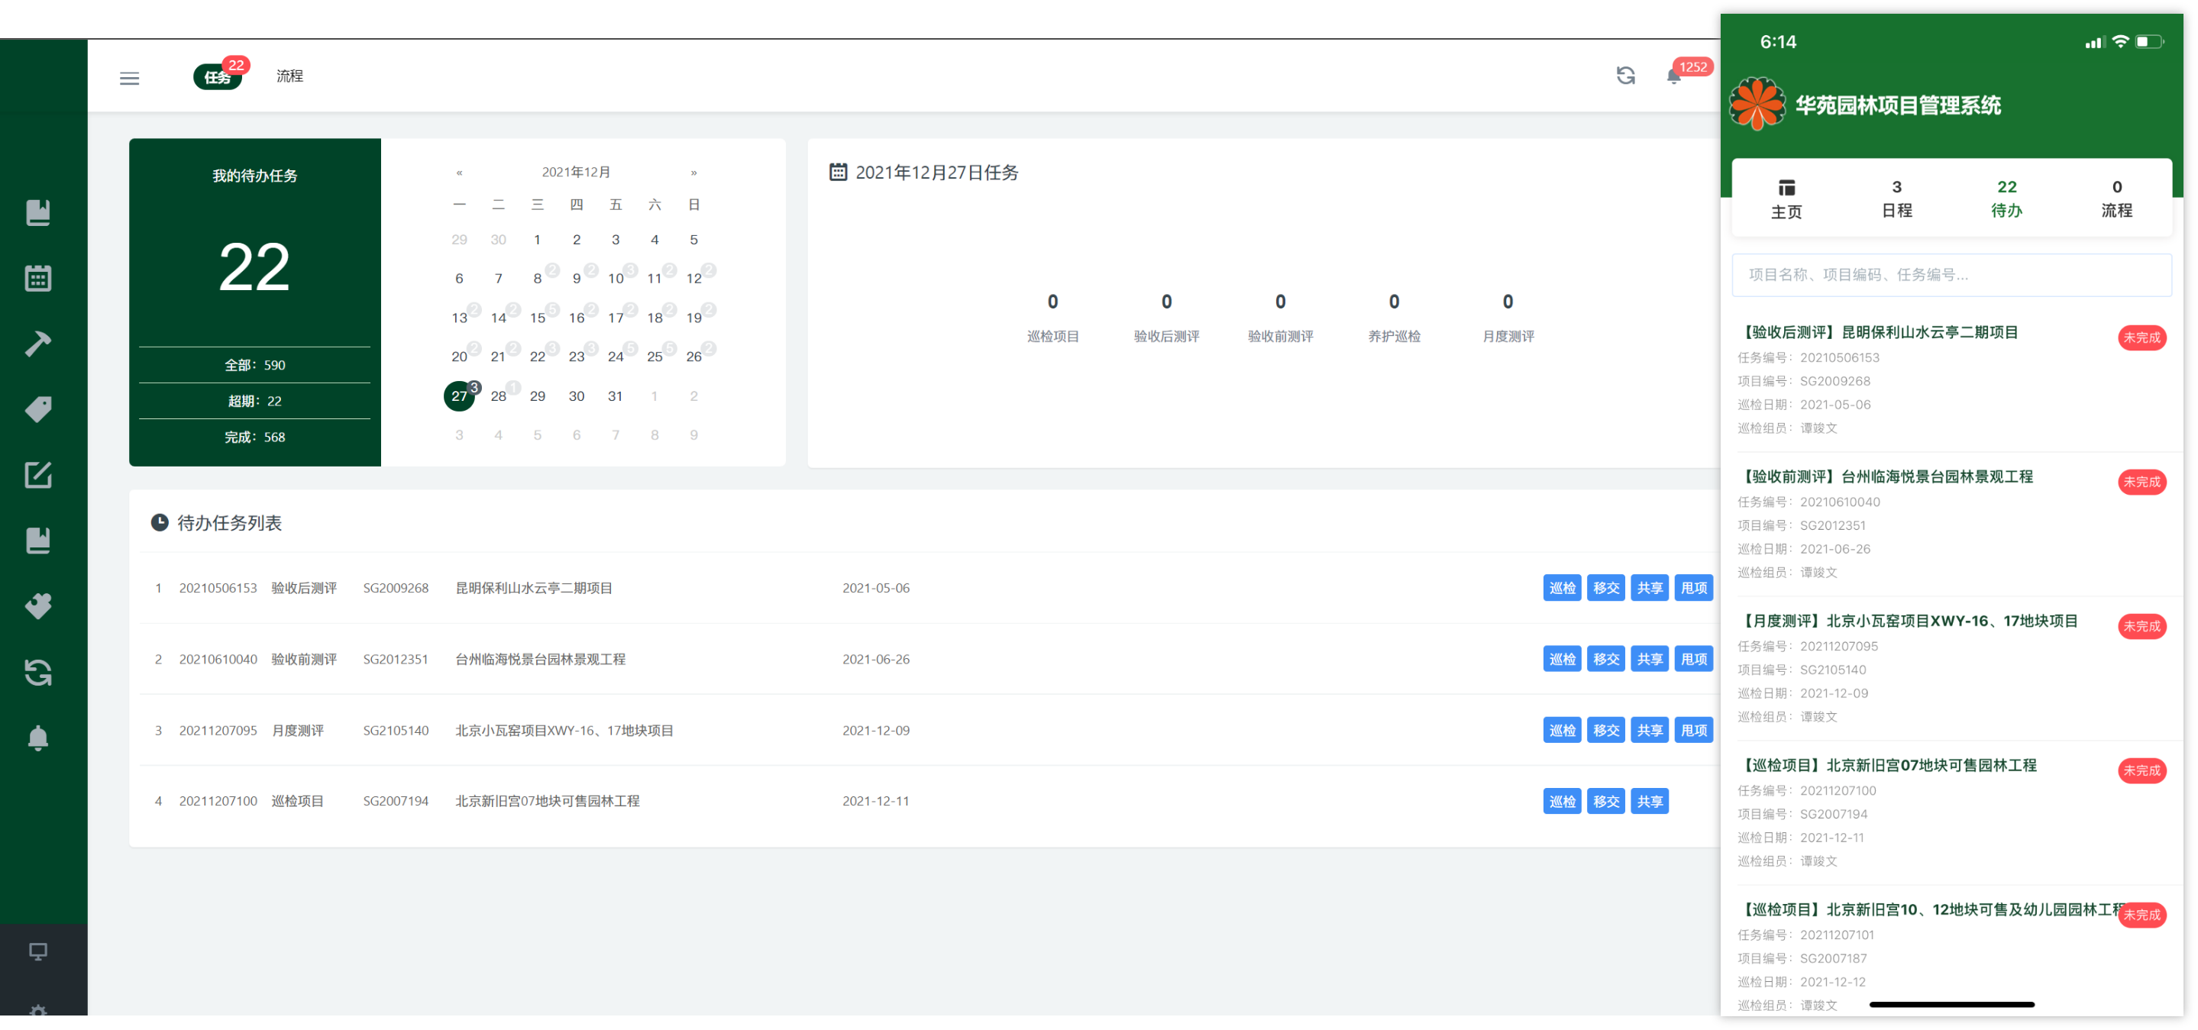Image resolution: width=2198 pixels, height=1030 pixels.
Task: Click the tag icon in left sidebar
Action: 37,409
